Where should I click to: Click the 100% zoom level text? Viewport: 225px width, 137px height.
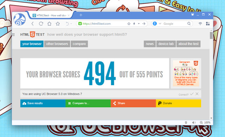pos(207,123)
